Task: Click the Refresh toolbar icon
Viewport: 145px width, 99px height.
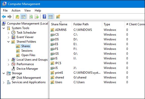Action: [31, 17]
